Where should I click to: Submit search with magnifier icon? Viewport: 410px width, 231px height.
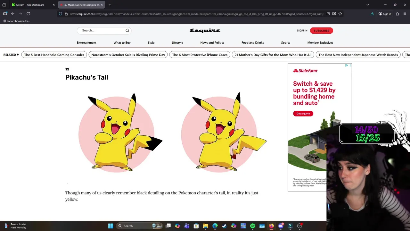tap(127, 30)
